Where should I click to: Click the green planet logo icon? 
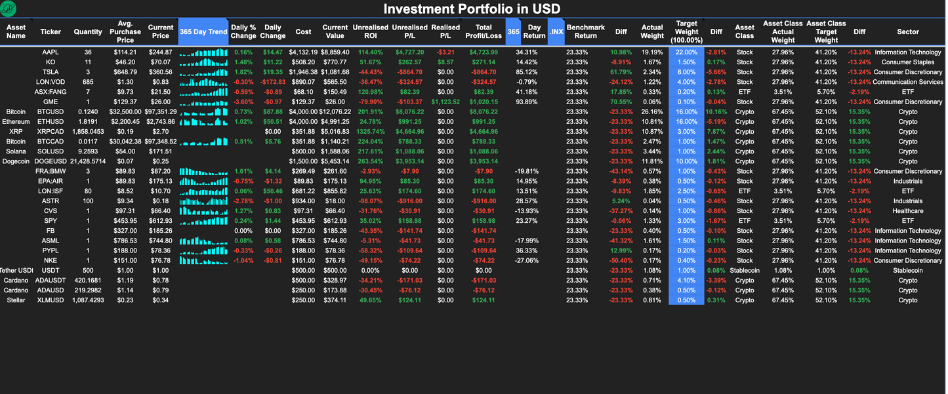click(x=9, y=9)
